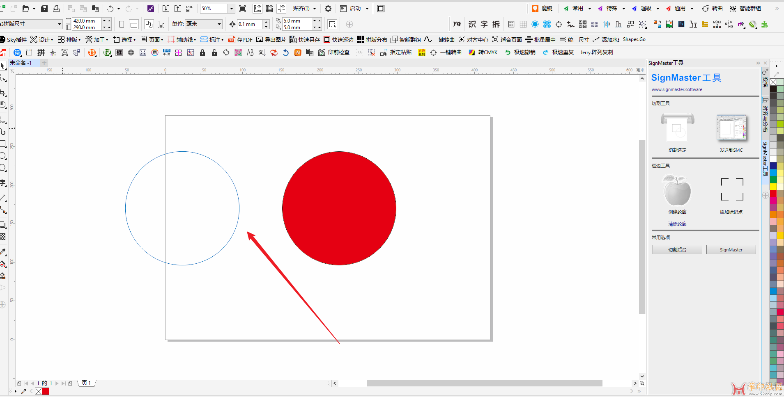
Task: Click the 极速撤销 quick undo button
Action: point(520,52)
